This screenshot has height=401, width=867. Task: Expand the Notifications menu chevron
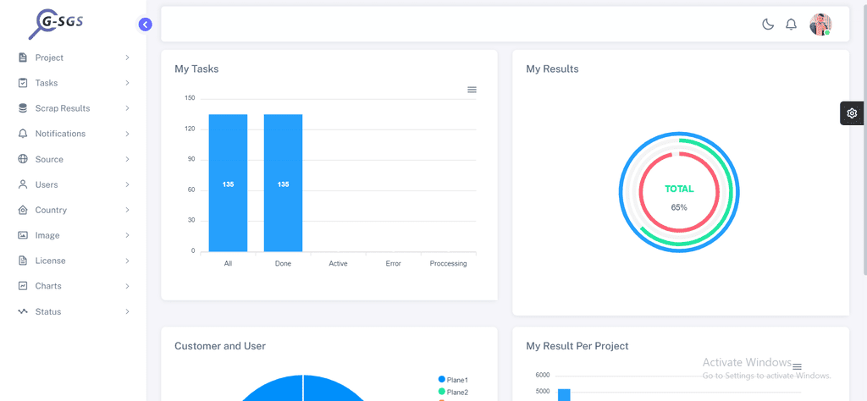[x=127, y=134]
